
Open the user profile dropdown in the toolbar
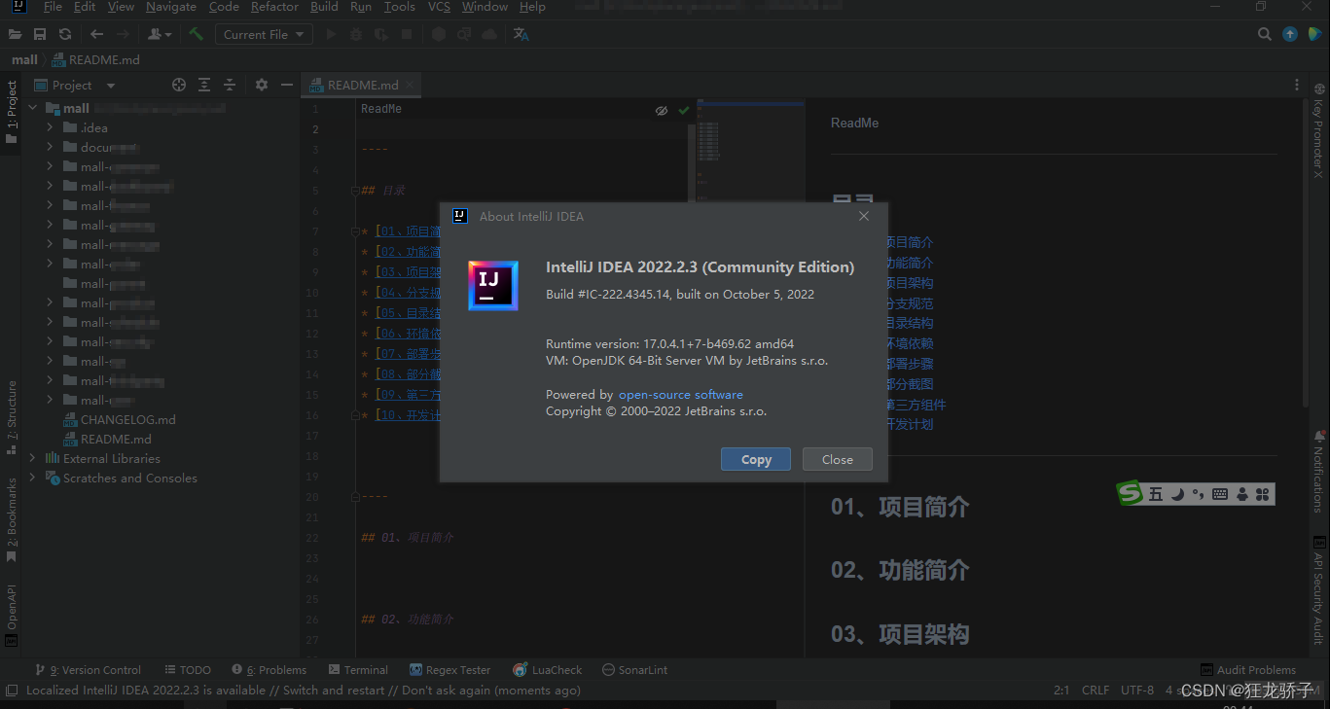(x=160, y=34)
